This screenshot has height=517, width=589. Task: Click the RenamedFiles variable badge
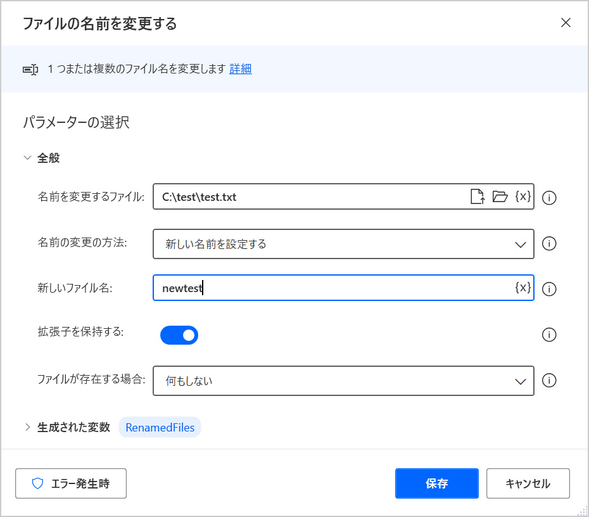pos(160,427)
